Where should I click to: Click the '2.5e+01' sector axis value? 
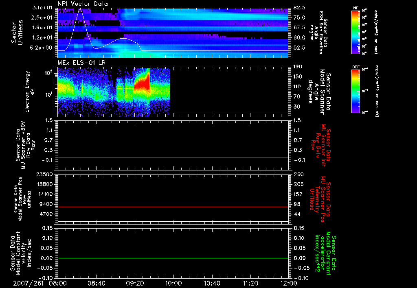pyautogui.click(x=42, y=17)
